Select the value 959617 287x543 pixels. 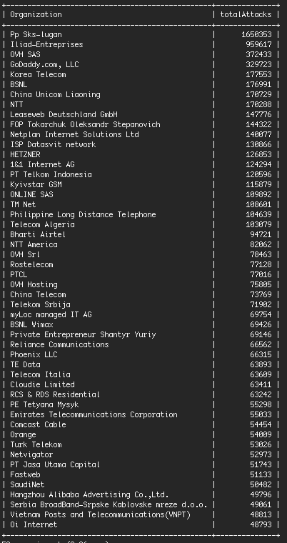[x=258, y=45]
